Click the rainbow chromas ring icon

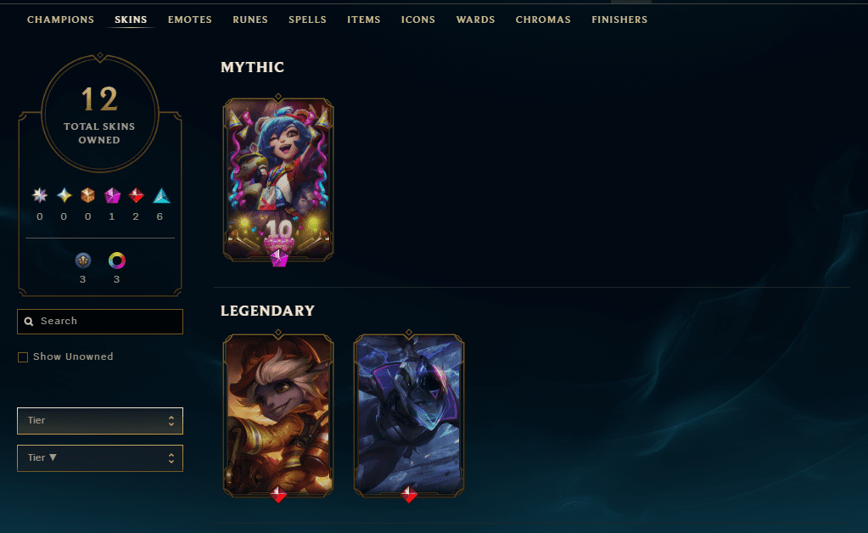point(117,261)
